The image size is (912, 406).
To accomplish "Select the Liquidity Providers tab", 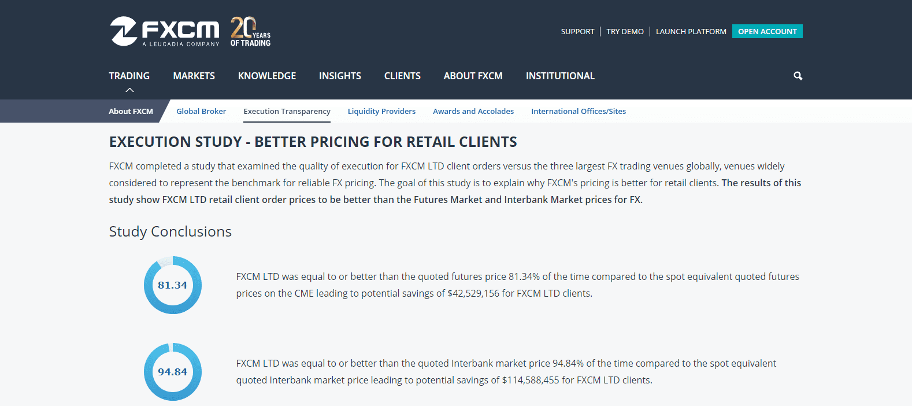I will 381,111.
